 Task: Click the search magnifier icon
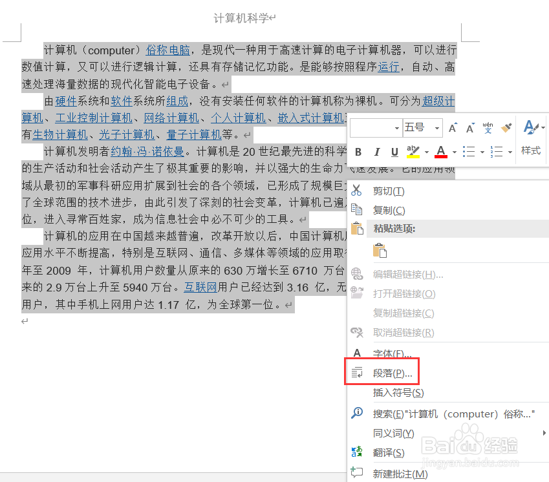click(x=357, y=413)
